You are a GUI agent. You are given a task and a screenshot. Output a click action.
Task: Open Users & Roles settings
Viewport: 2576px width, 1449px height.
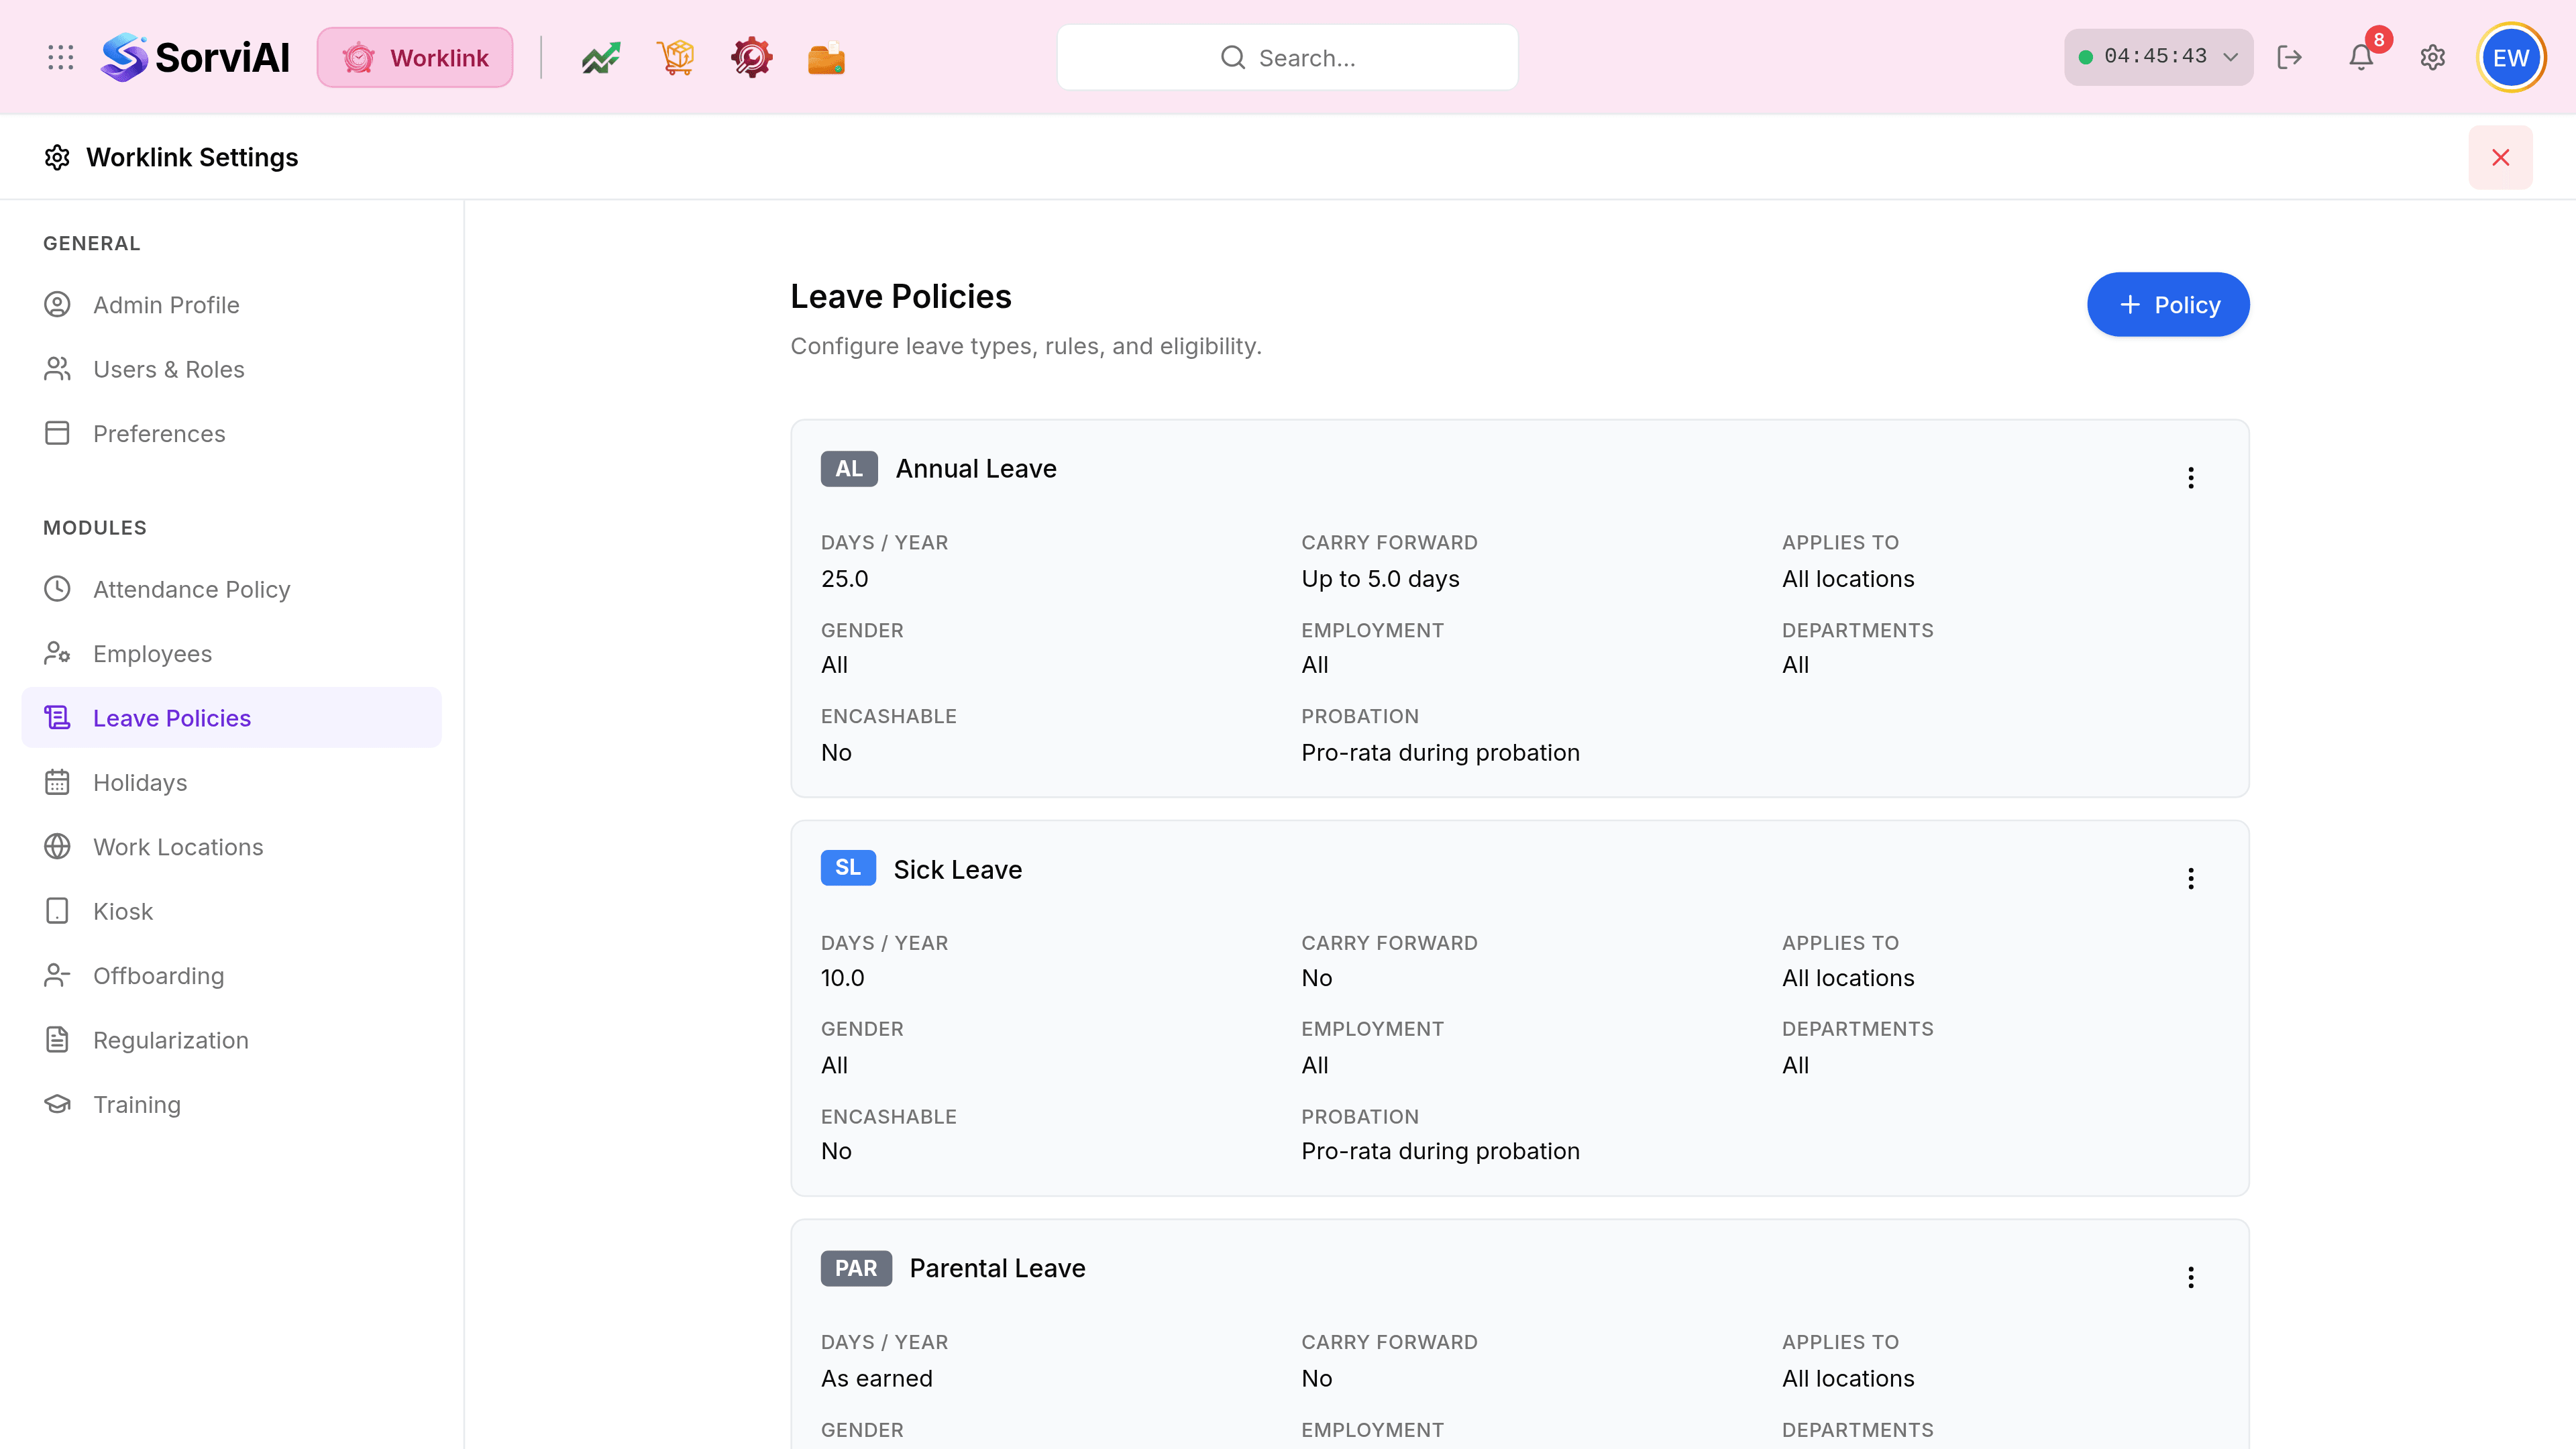(x=232, y=369)
